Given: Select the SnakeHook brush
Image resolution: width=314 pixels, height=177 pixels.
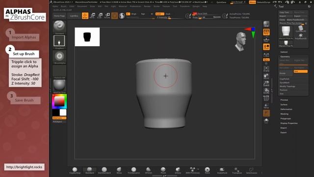Looking at the screenshot, I should click(x=222, y=171).
